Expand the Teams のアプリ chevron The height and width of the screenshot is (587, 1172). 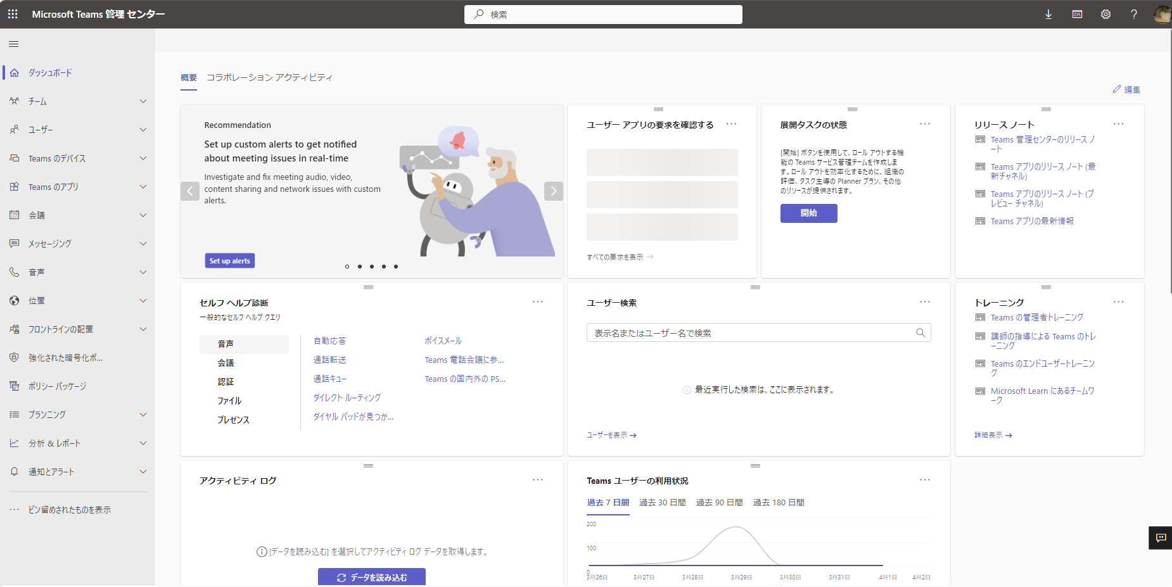[x=143, y=187]
